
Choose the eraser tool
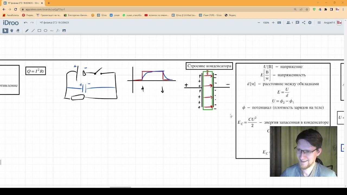click(18, 31)
